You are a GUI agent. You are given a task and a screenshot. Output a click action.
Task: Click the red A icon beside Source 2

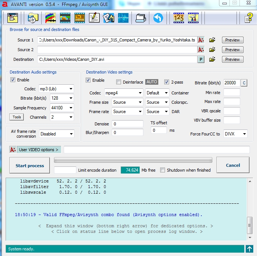coord(201,50)
